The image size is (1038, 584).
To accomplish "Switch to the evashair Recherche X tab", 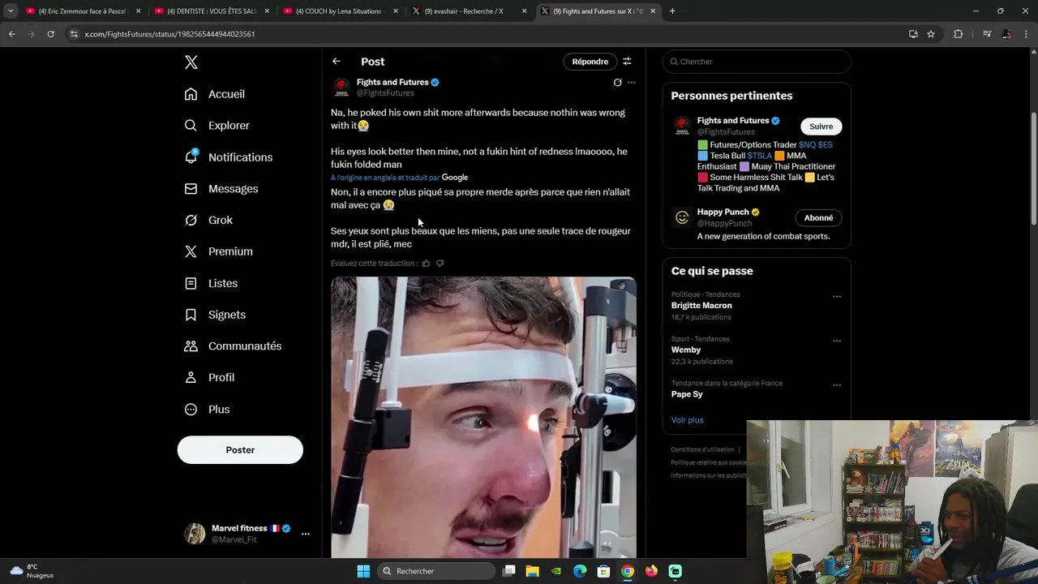I will click(x=469, y=11).
